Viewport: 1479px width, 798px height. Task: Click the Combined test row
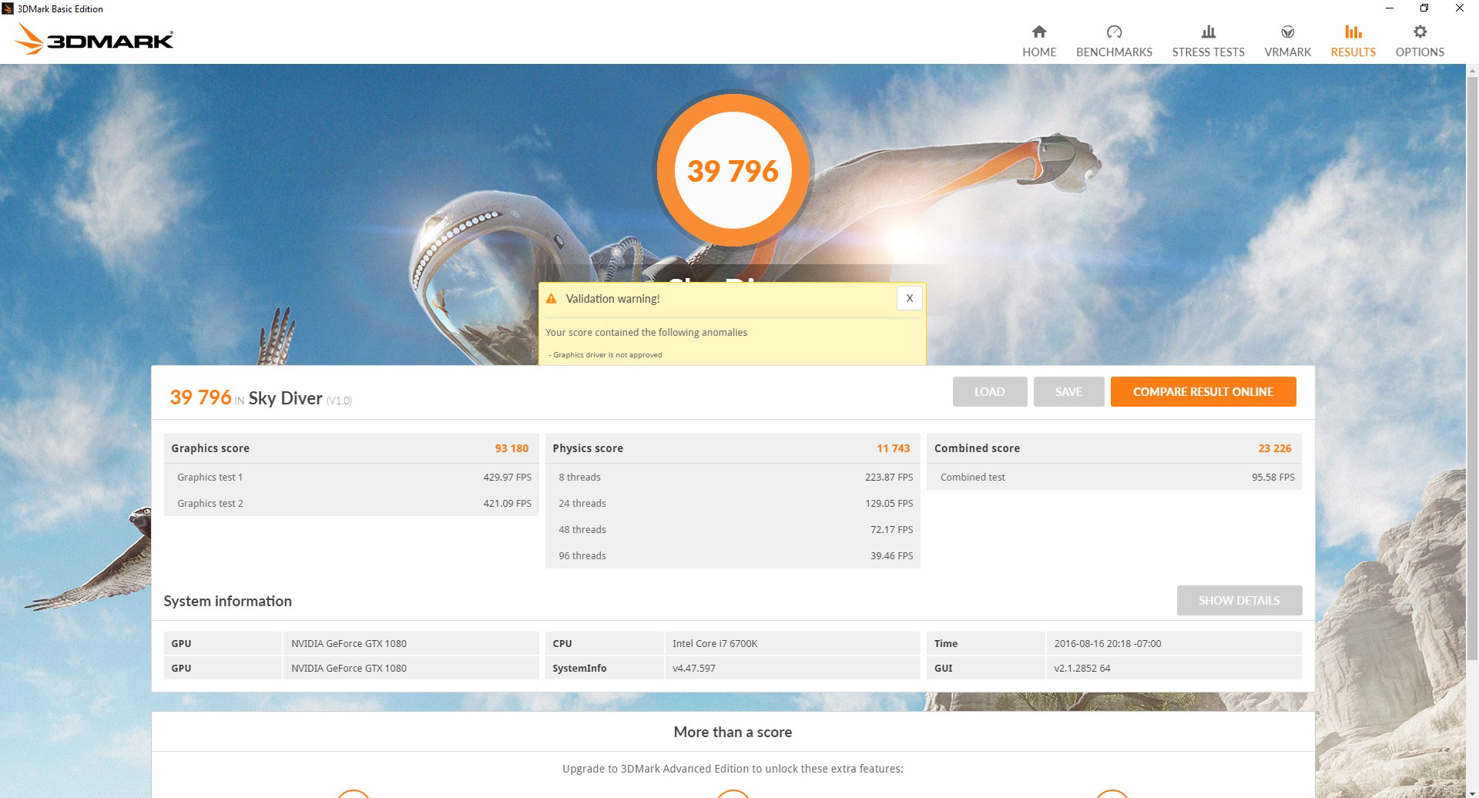point(1115,477)
